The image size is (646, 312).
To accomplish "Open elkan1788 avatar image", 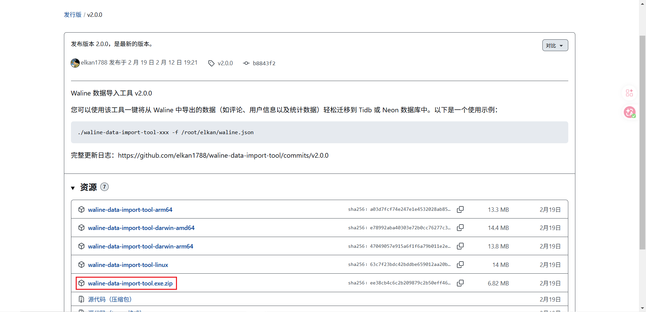I will click(75, 63).
